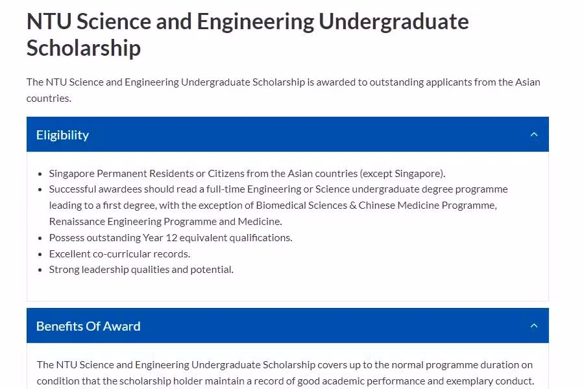Click the bullet dot before Strong leadership qualities
Screen dimensions: 584x389
point(40,270)
